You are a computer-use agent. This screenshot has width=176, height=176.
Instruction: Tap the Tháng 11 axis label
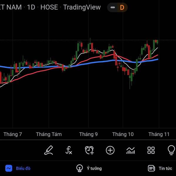point(159,134)
